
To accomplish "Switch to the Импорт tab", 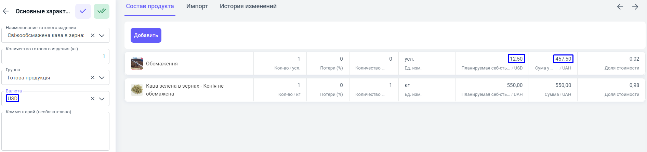I will [197, 6].
